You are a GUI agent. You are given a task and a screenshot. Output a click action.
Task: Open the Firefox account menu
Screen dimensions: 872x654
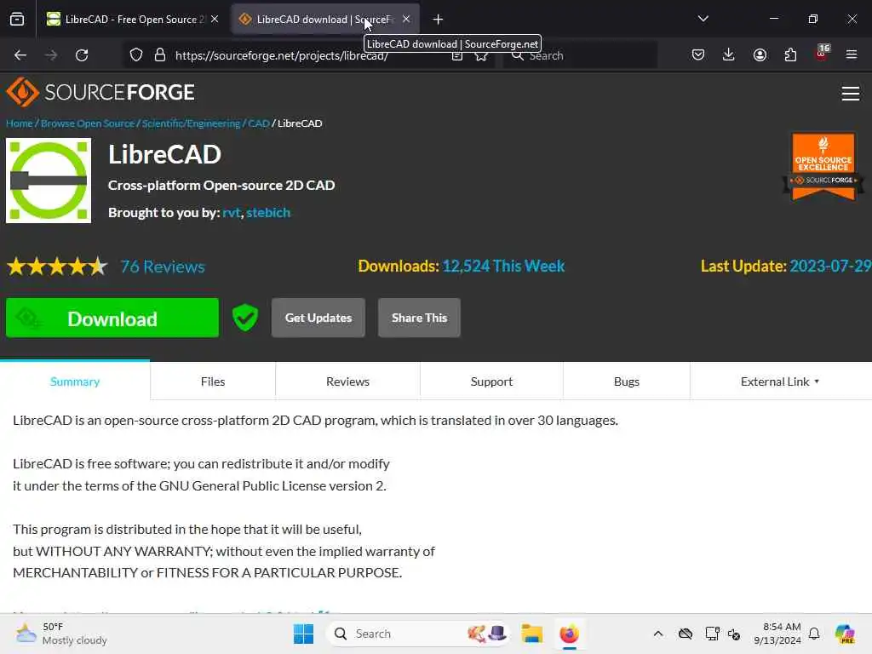(x=760, y=54)
